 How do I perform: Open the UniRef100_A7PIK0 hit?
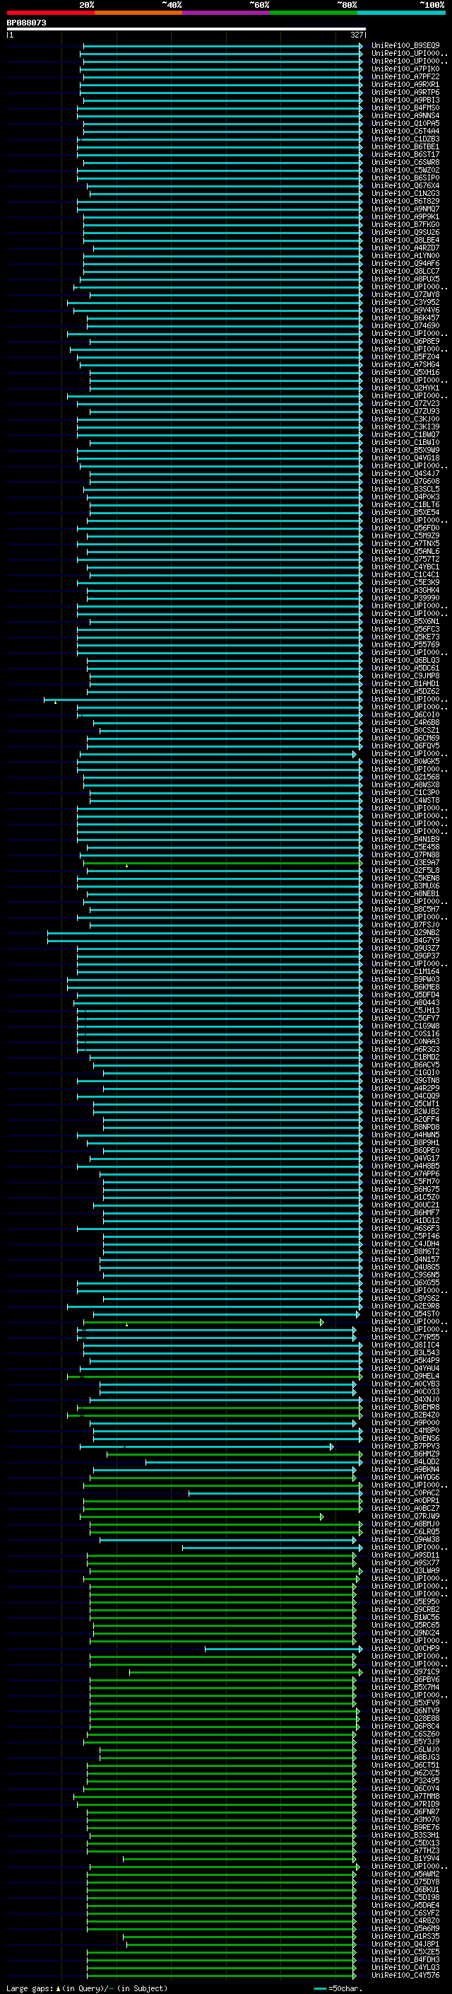tap(405, 69)
